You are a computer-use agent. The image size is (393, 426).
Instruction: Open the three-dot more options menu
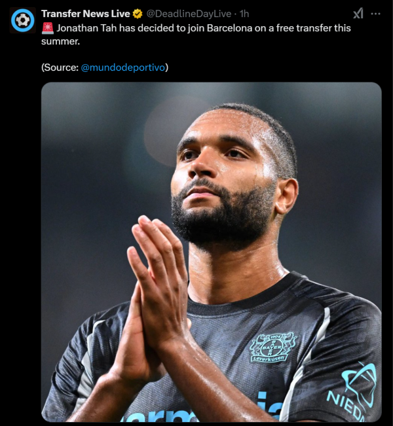375,14
